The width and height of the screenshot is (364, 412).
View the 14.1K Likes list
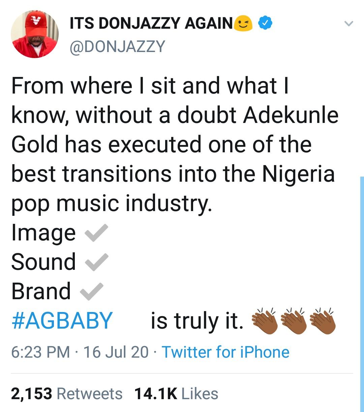click(176, 394)
